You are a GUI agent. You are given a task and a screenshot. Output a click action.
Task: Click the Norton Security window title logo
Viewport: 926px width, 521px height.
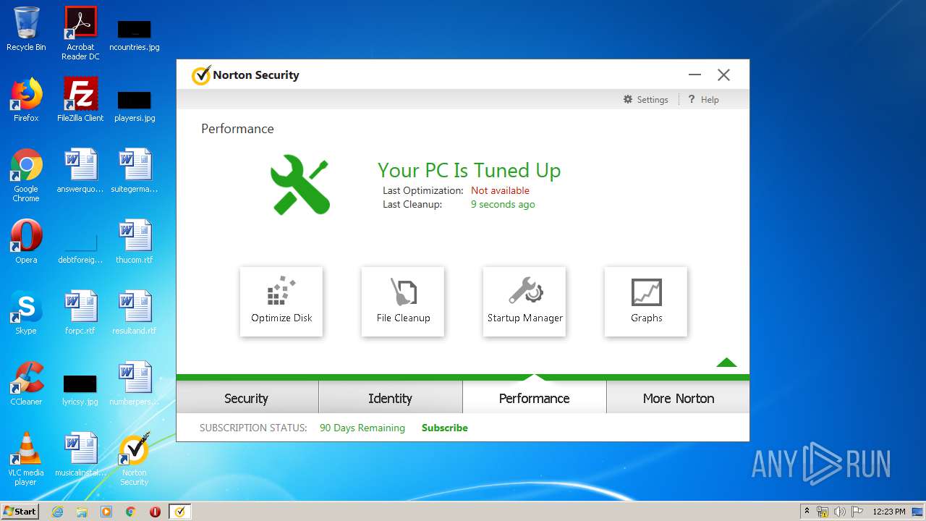tap(200, 75)
